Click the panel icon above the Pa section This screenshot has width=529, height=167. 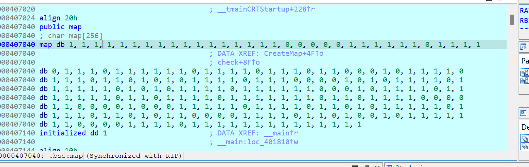coord(524,47)
